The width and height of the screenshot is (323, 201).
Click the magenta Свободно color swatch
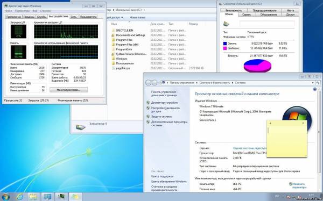[225, 48]
